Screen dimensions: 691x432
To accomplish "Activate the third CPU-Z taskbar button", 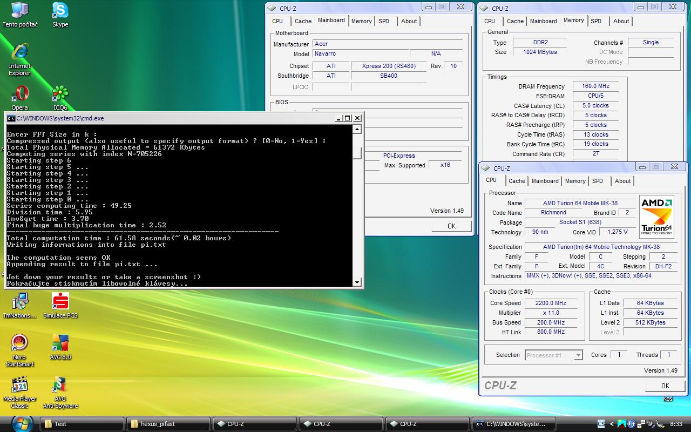I will [428, 424].
